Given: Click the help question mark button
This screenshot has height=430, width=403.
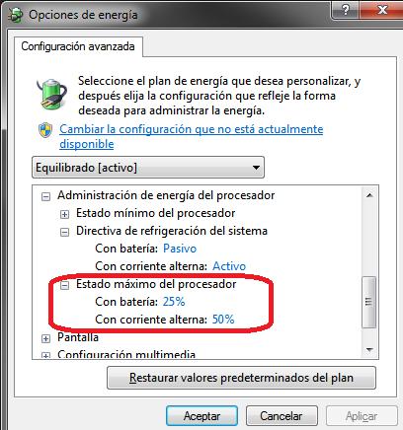Looking at the screenshot, I should 346,10.
